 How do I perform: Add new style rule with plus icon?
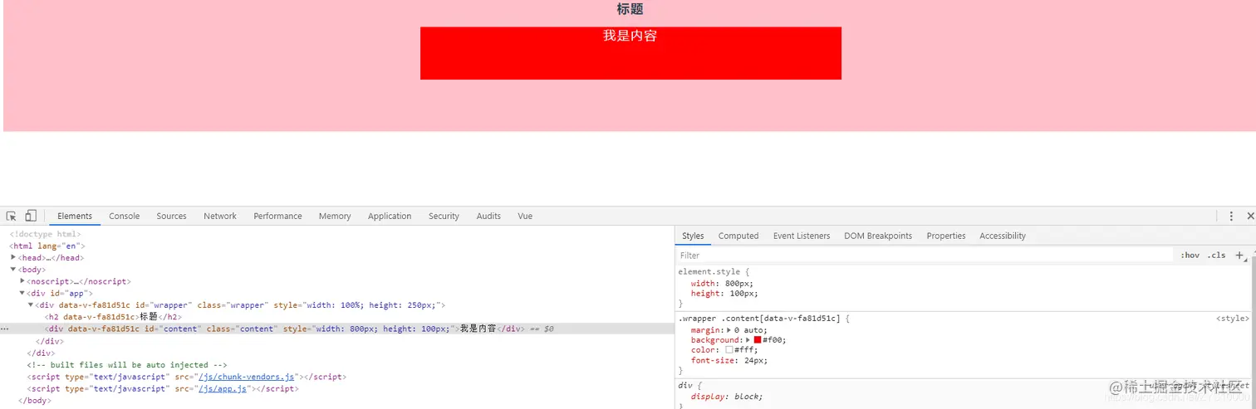(x=1239, y=256)
